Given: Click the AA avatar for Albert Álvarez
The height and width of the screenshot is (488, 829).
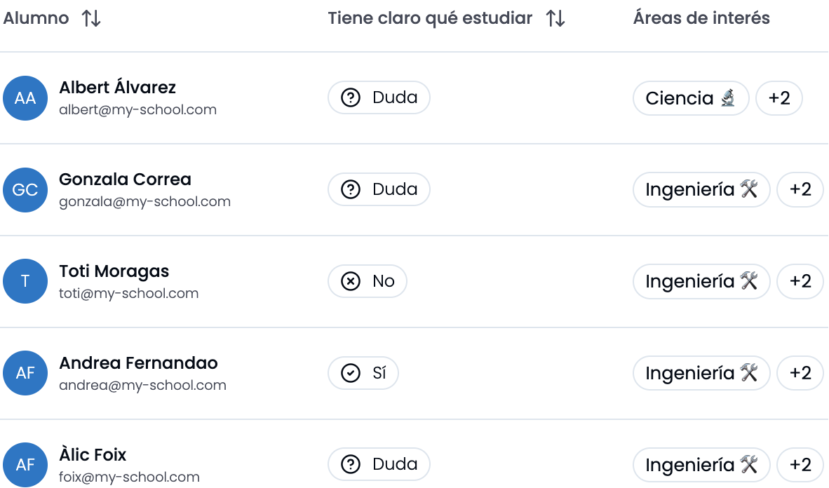Looking at the screenshot, I should [x=25, y=98].
